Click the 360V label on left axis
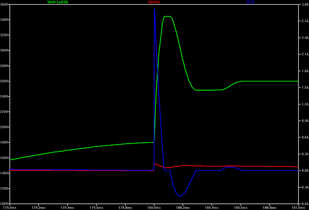The height and width of the screenshot is (210, 309). click(x=4, y=5)
